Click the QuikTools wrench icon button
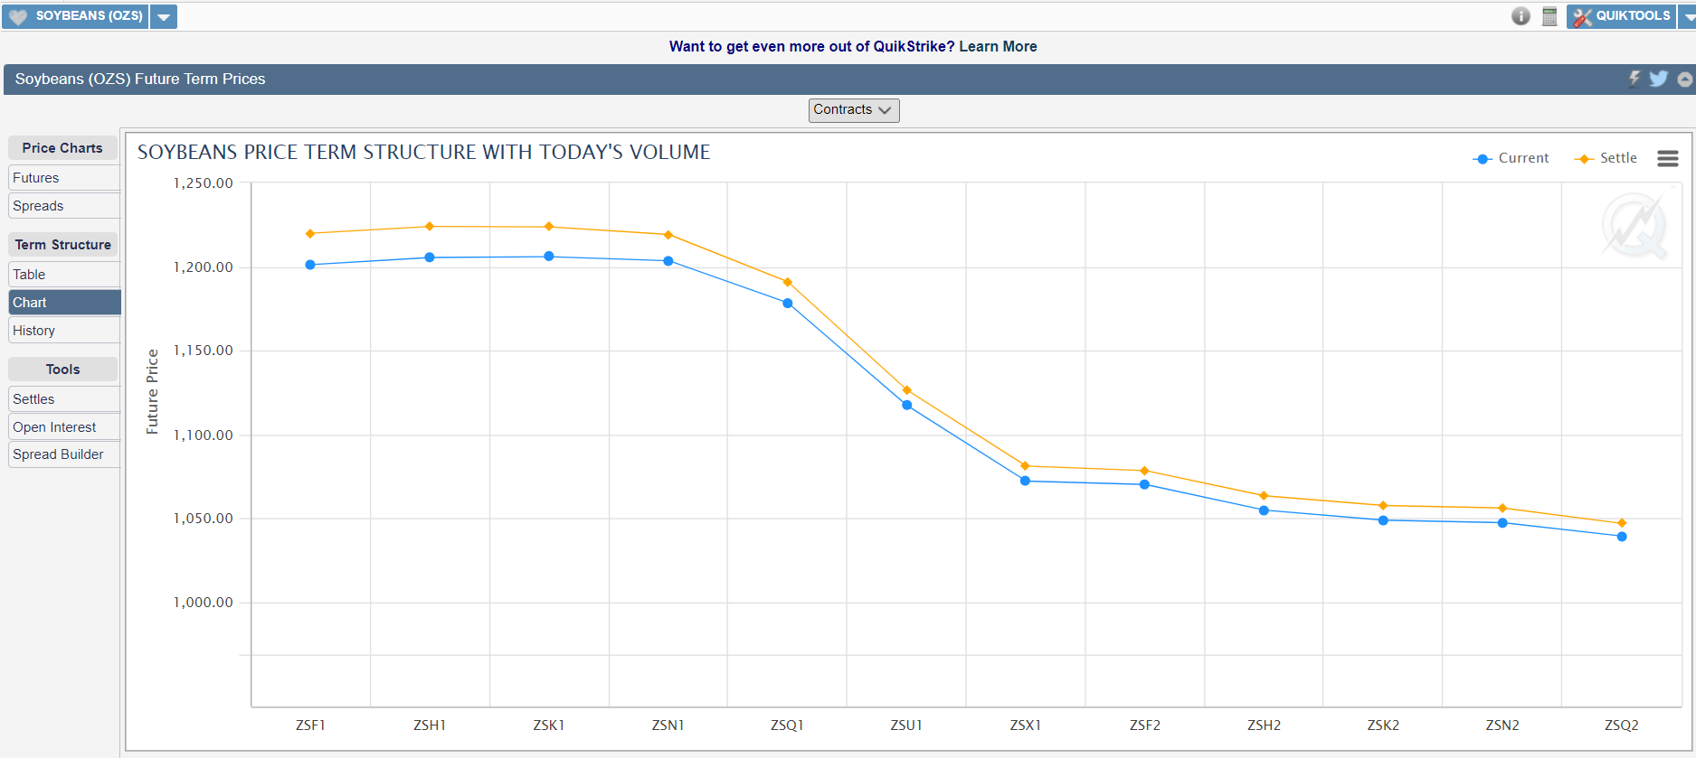 (1621, 16)
